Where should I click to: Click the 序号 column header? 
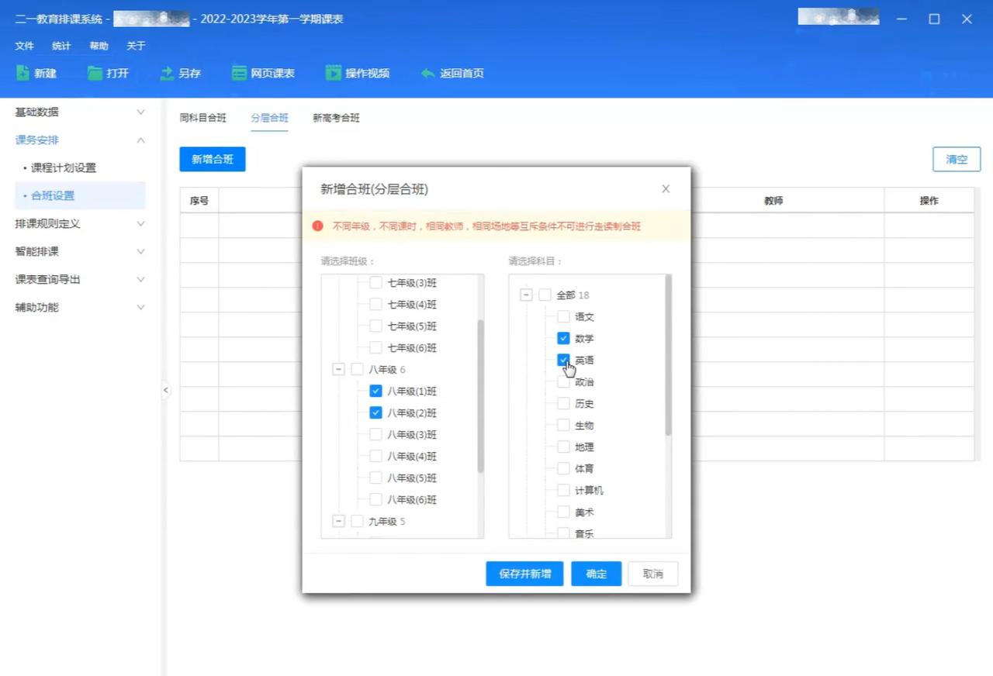coord(199,200)
